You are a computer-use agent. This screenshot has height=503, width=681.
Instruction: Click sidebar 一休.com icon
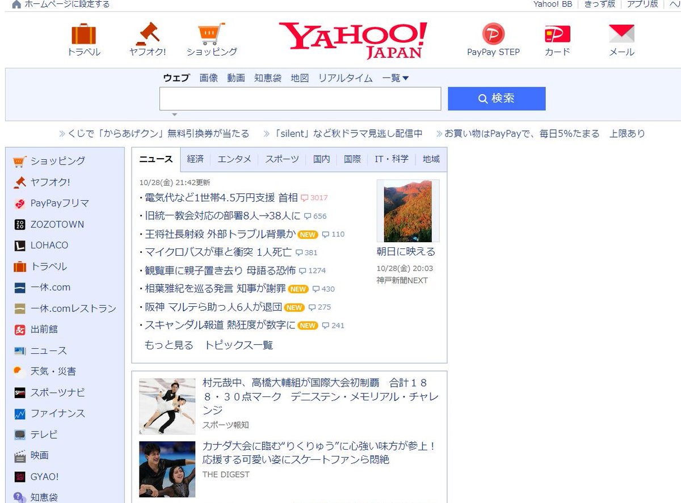click(x=20, y=288)
